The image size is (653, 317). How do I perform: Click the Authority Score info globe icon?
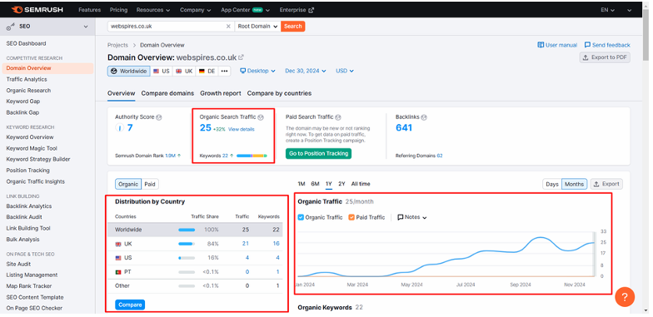[158, 117]
